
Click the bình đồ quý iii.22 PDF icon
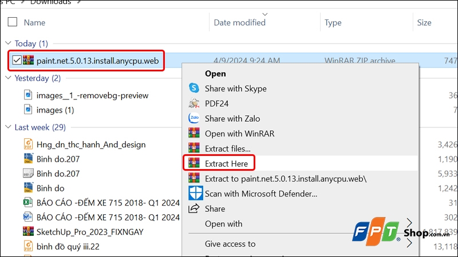(x=28, y=246)
